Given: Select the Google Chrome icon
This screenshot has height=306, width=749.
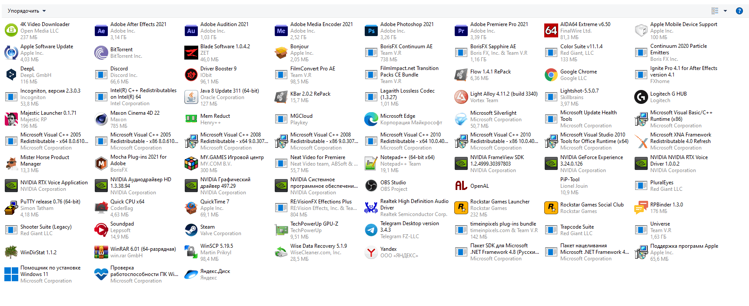Looking at the screenshot, I should pyautogui.click(x=551, y=75).
